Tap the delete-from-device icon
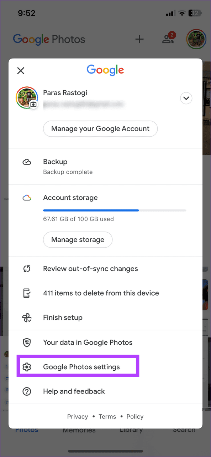 point(27,293)
